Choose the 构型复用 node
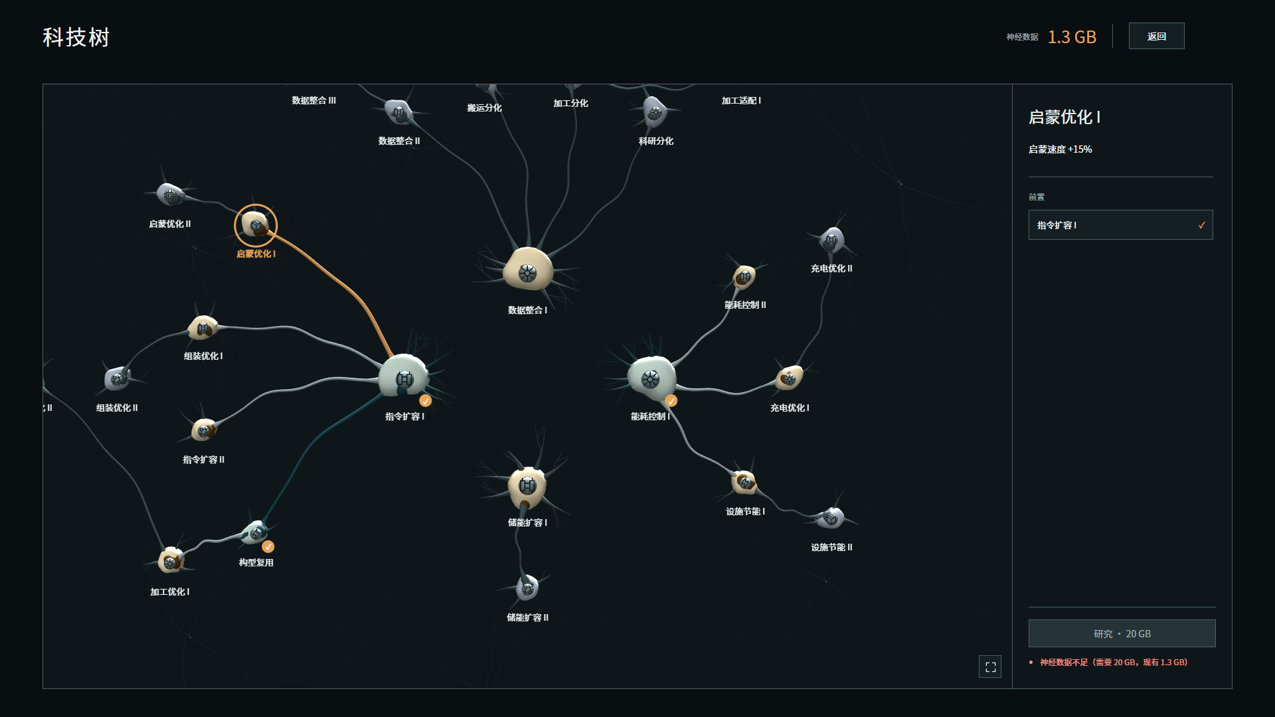The width and height of the screenshot is (1275, 717). 256,532
